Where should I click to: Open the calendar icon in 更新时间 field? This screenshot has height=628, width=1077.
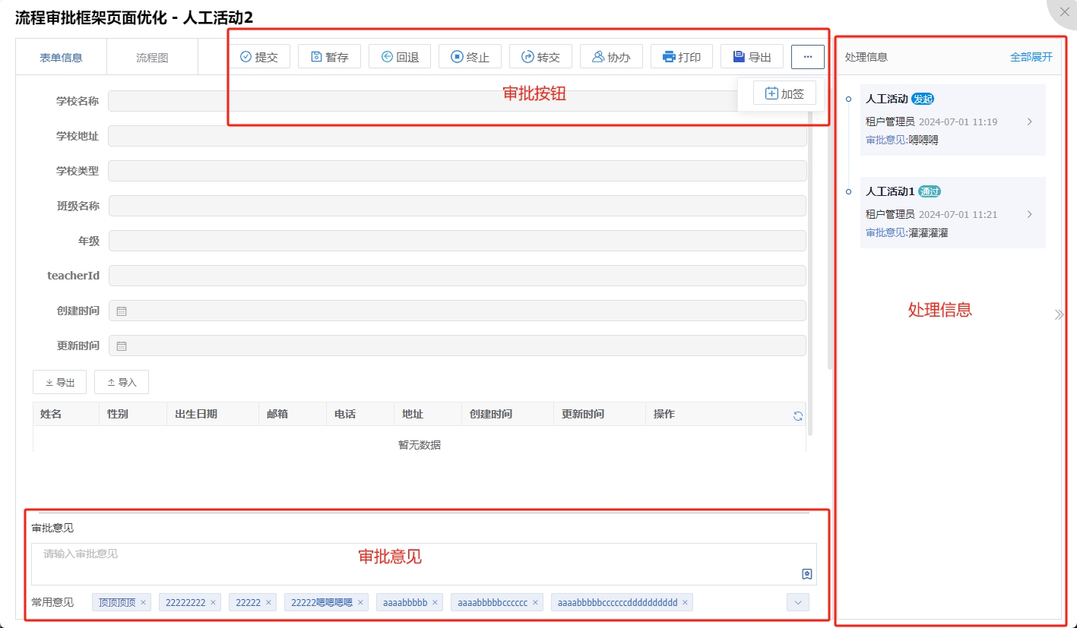tap(121, 346)
